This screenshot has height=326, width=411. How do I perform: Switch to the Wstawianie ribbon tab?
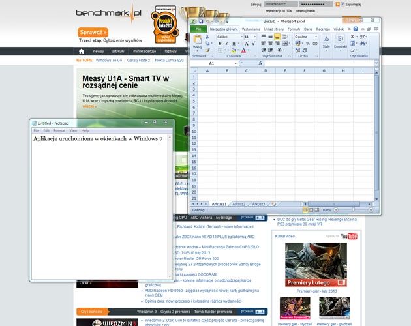pyautogui.click(x=251, y=29)
